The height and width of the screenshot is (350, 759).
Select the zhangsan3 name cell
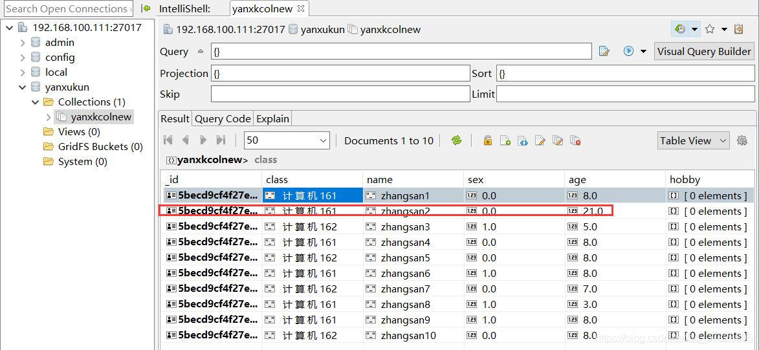(x=413, y=226)
